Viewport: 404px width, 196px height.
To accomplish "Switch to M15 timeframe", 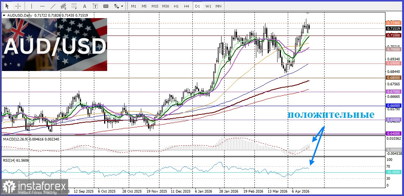I will [x=154, y=6].
